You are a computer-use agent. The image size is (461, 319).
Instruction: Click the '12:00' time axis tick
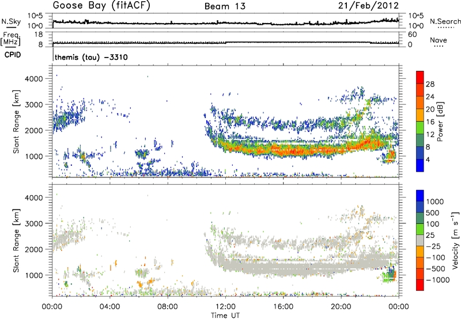[x=225, y=307]
